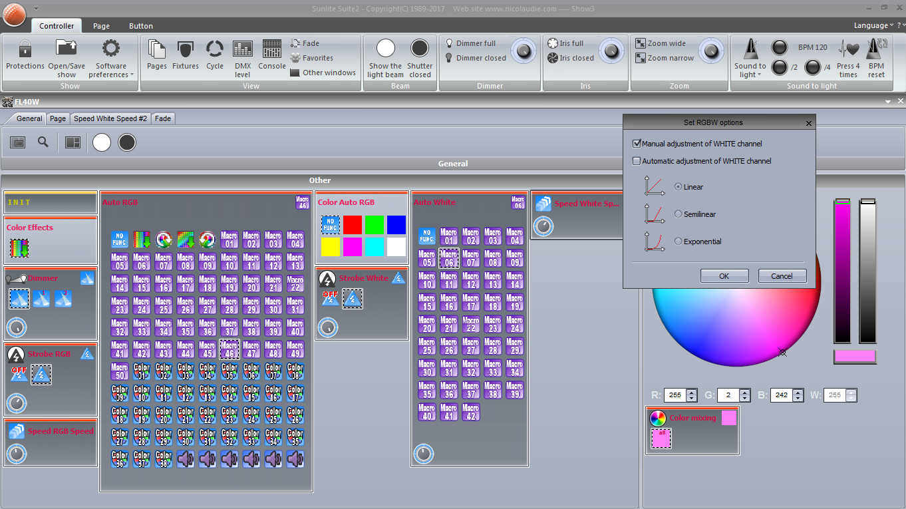Select the Exponential radio option
Screen dimensions: 906x509
(679, 242)
